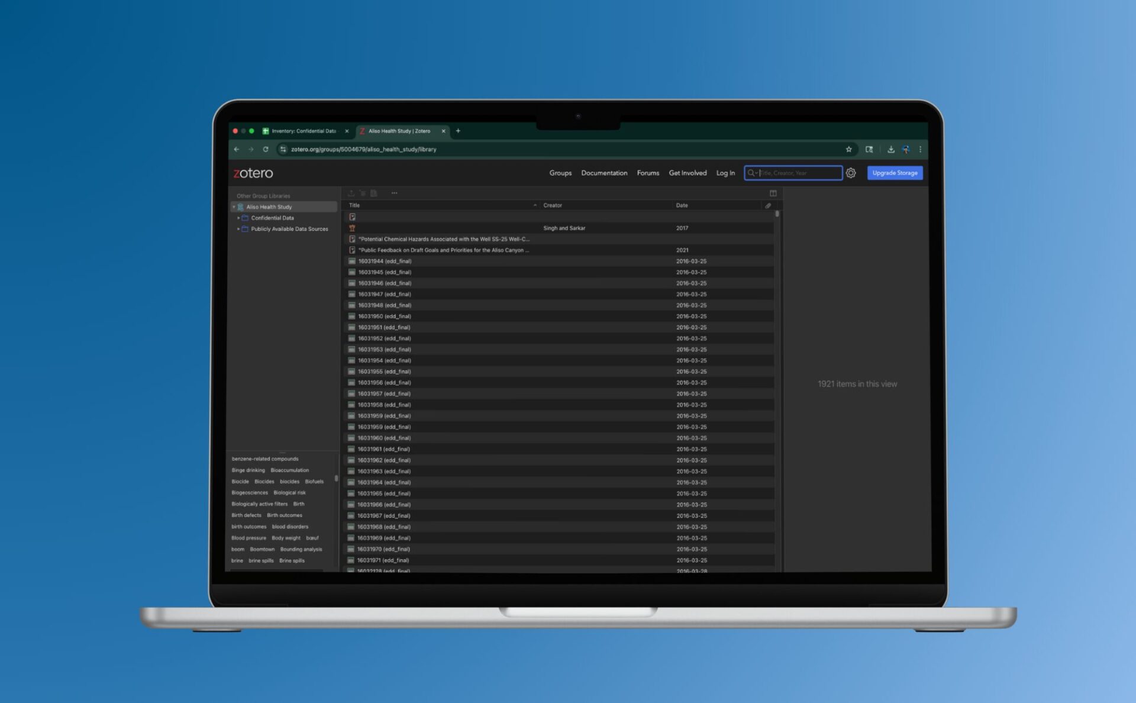The height and width of the screenshot is (703, 1136).
Task: Select the Aliso Health Study library row
Action: click(283, 207)
